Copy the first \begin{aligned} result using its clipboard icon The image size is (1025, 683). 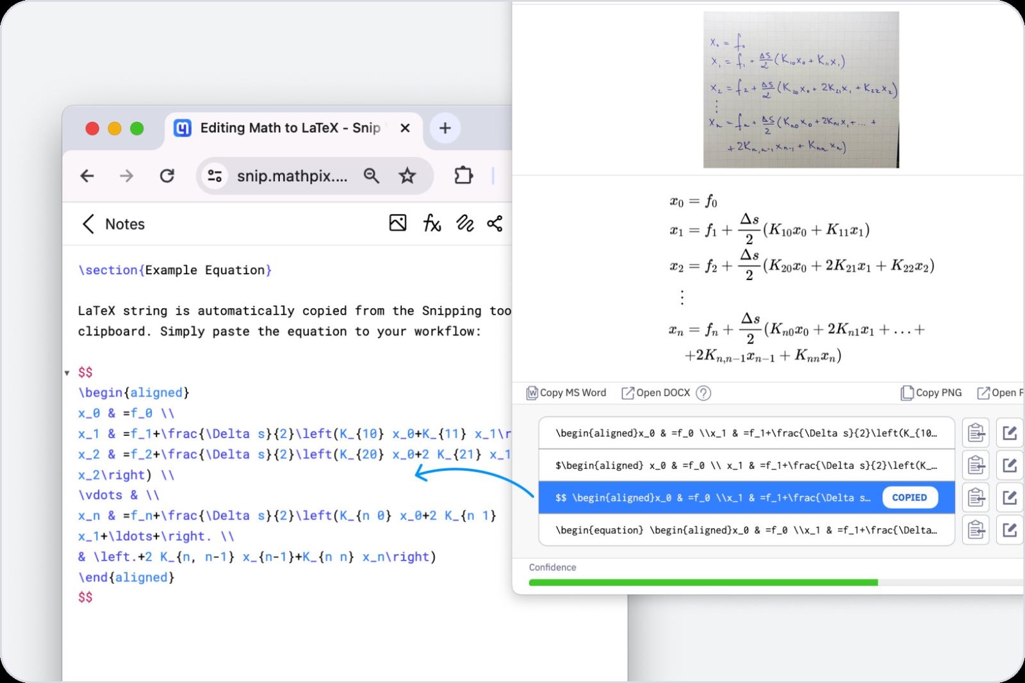point(976,432)
